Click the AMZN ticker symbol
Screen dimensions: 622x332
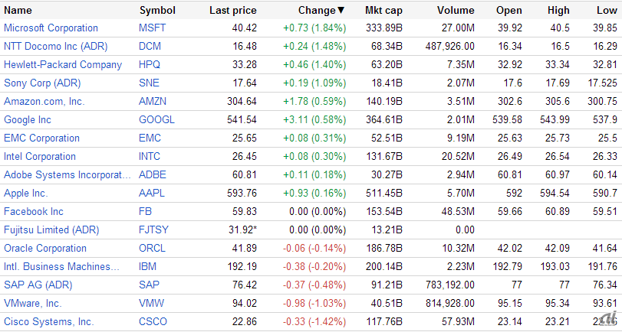(x=153, y=101)
